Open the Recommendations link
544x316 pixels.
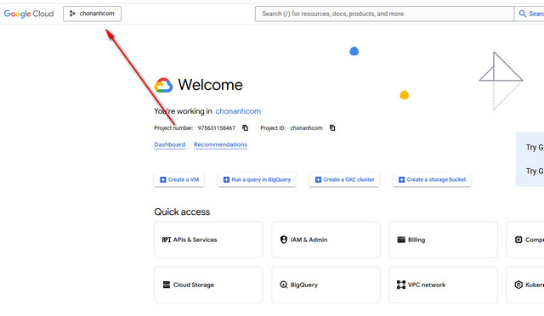click(x=221, y=144)
